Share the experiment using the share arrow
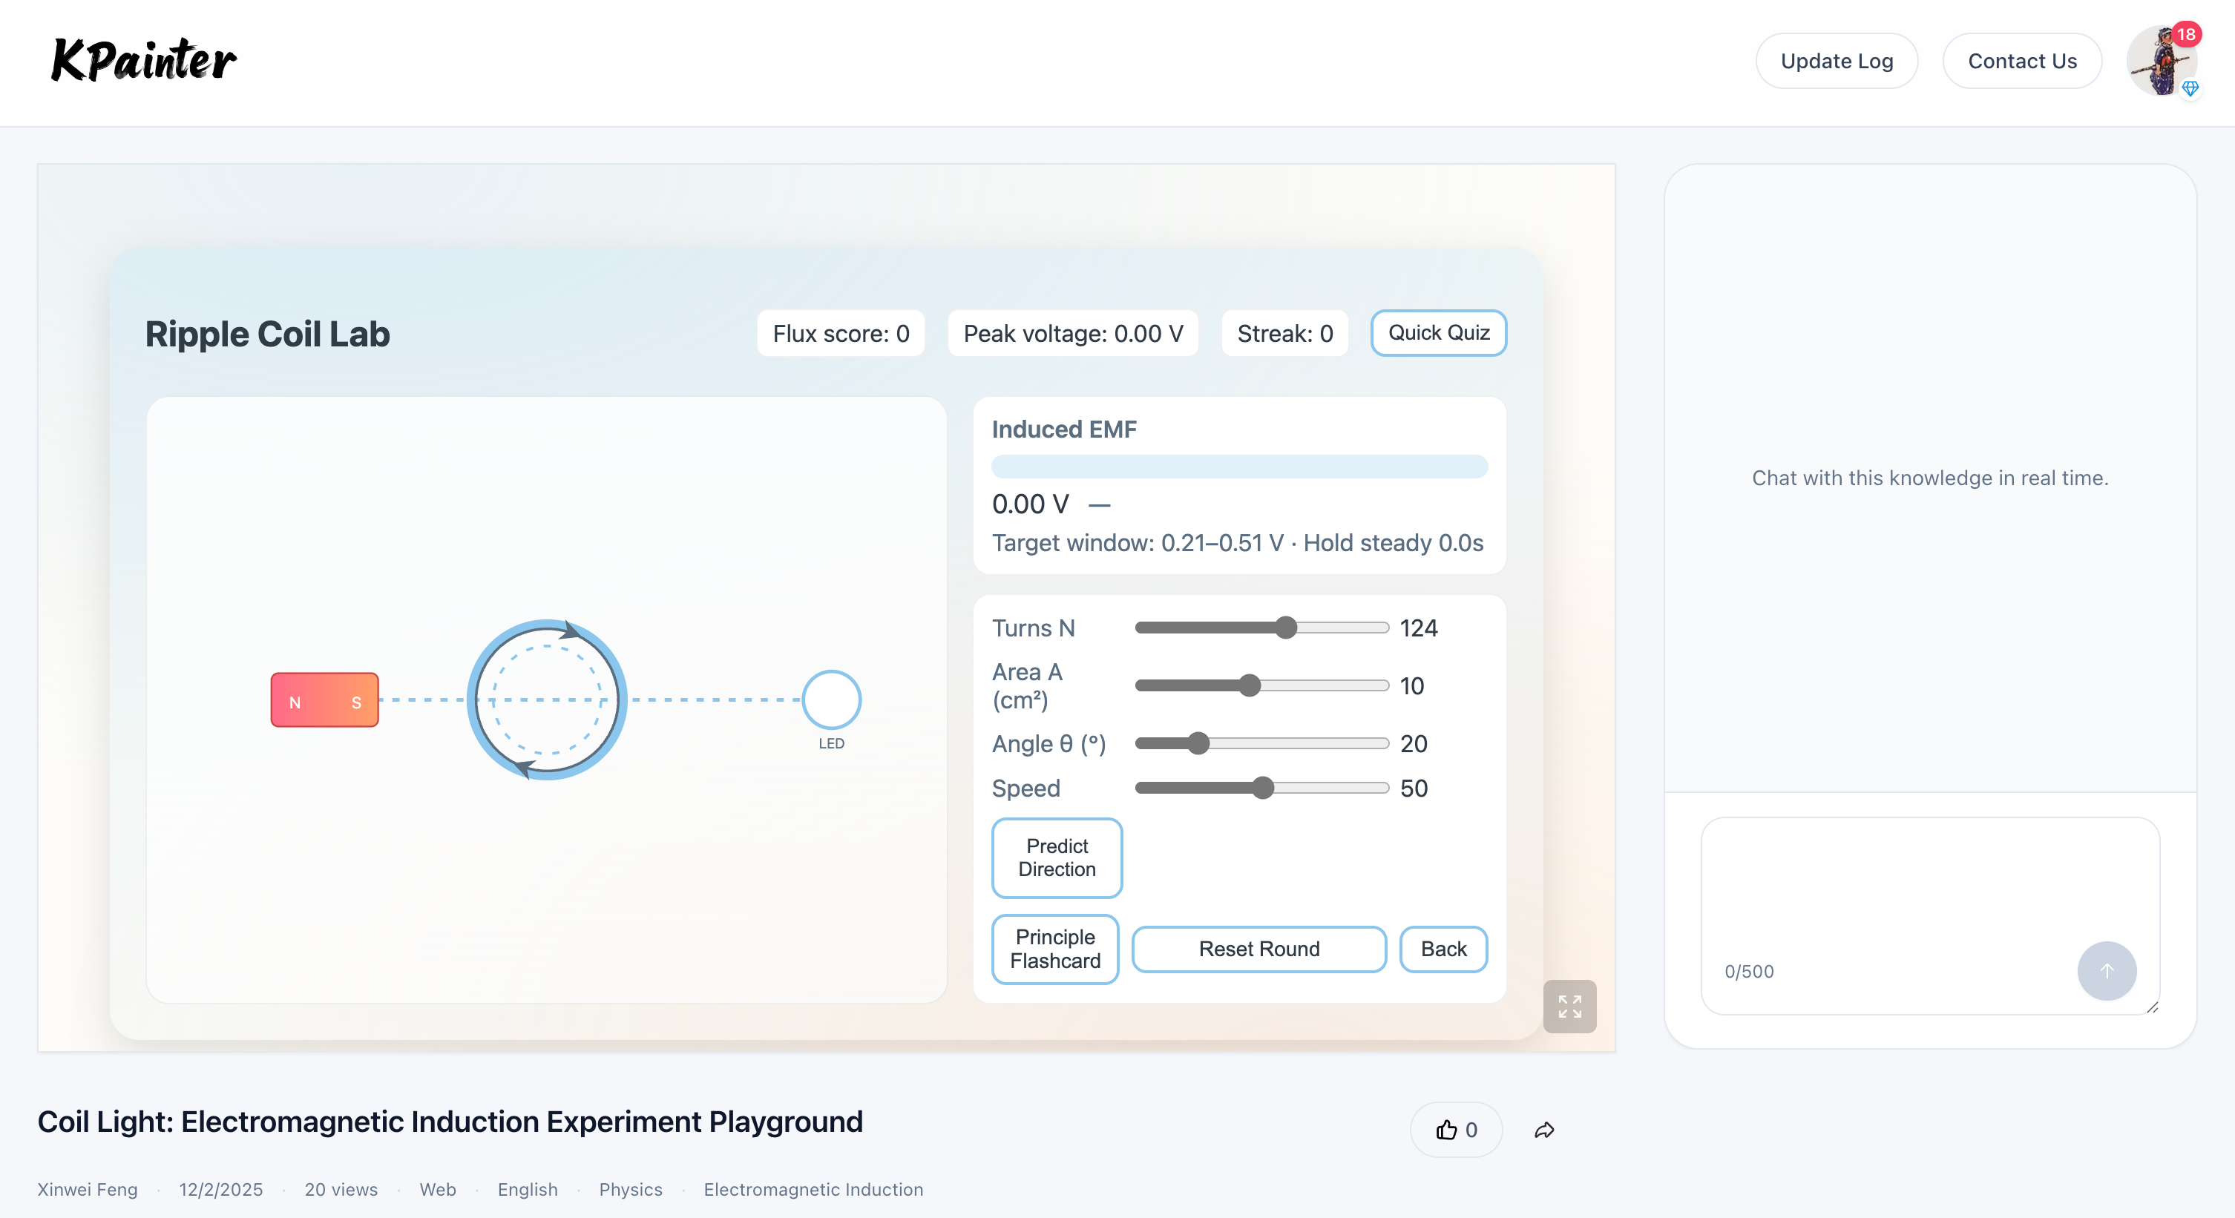This screenshot has width=2235, height=1218. coord(1543,1130)
